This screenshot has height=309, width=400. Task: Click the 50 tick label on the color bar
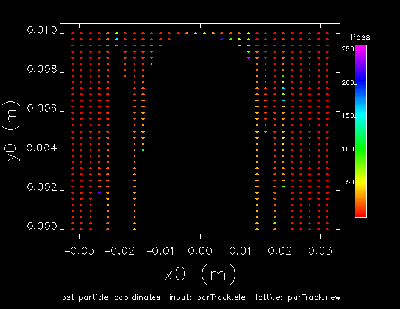pos(351,182)
